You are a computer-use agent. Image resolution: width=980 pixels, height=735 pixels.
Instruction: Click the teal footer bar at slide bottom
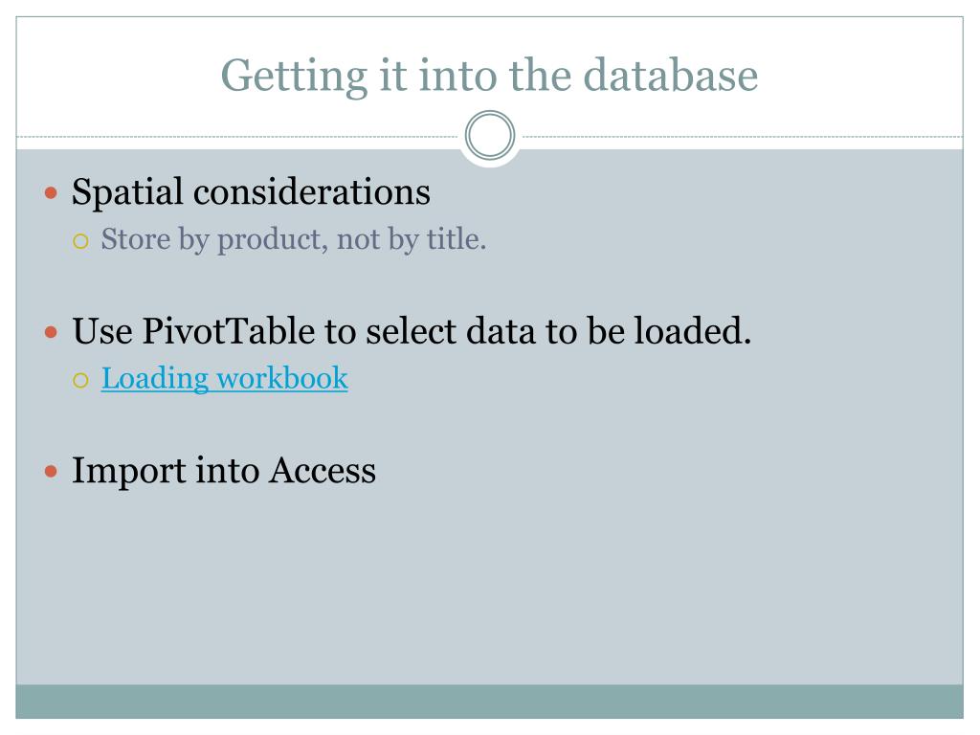pyautogui.click(x=489, y=702)
